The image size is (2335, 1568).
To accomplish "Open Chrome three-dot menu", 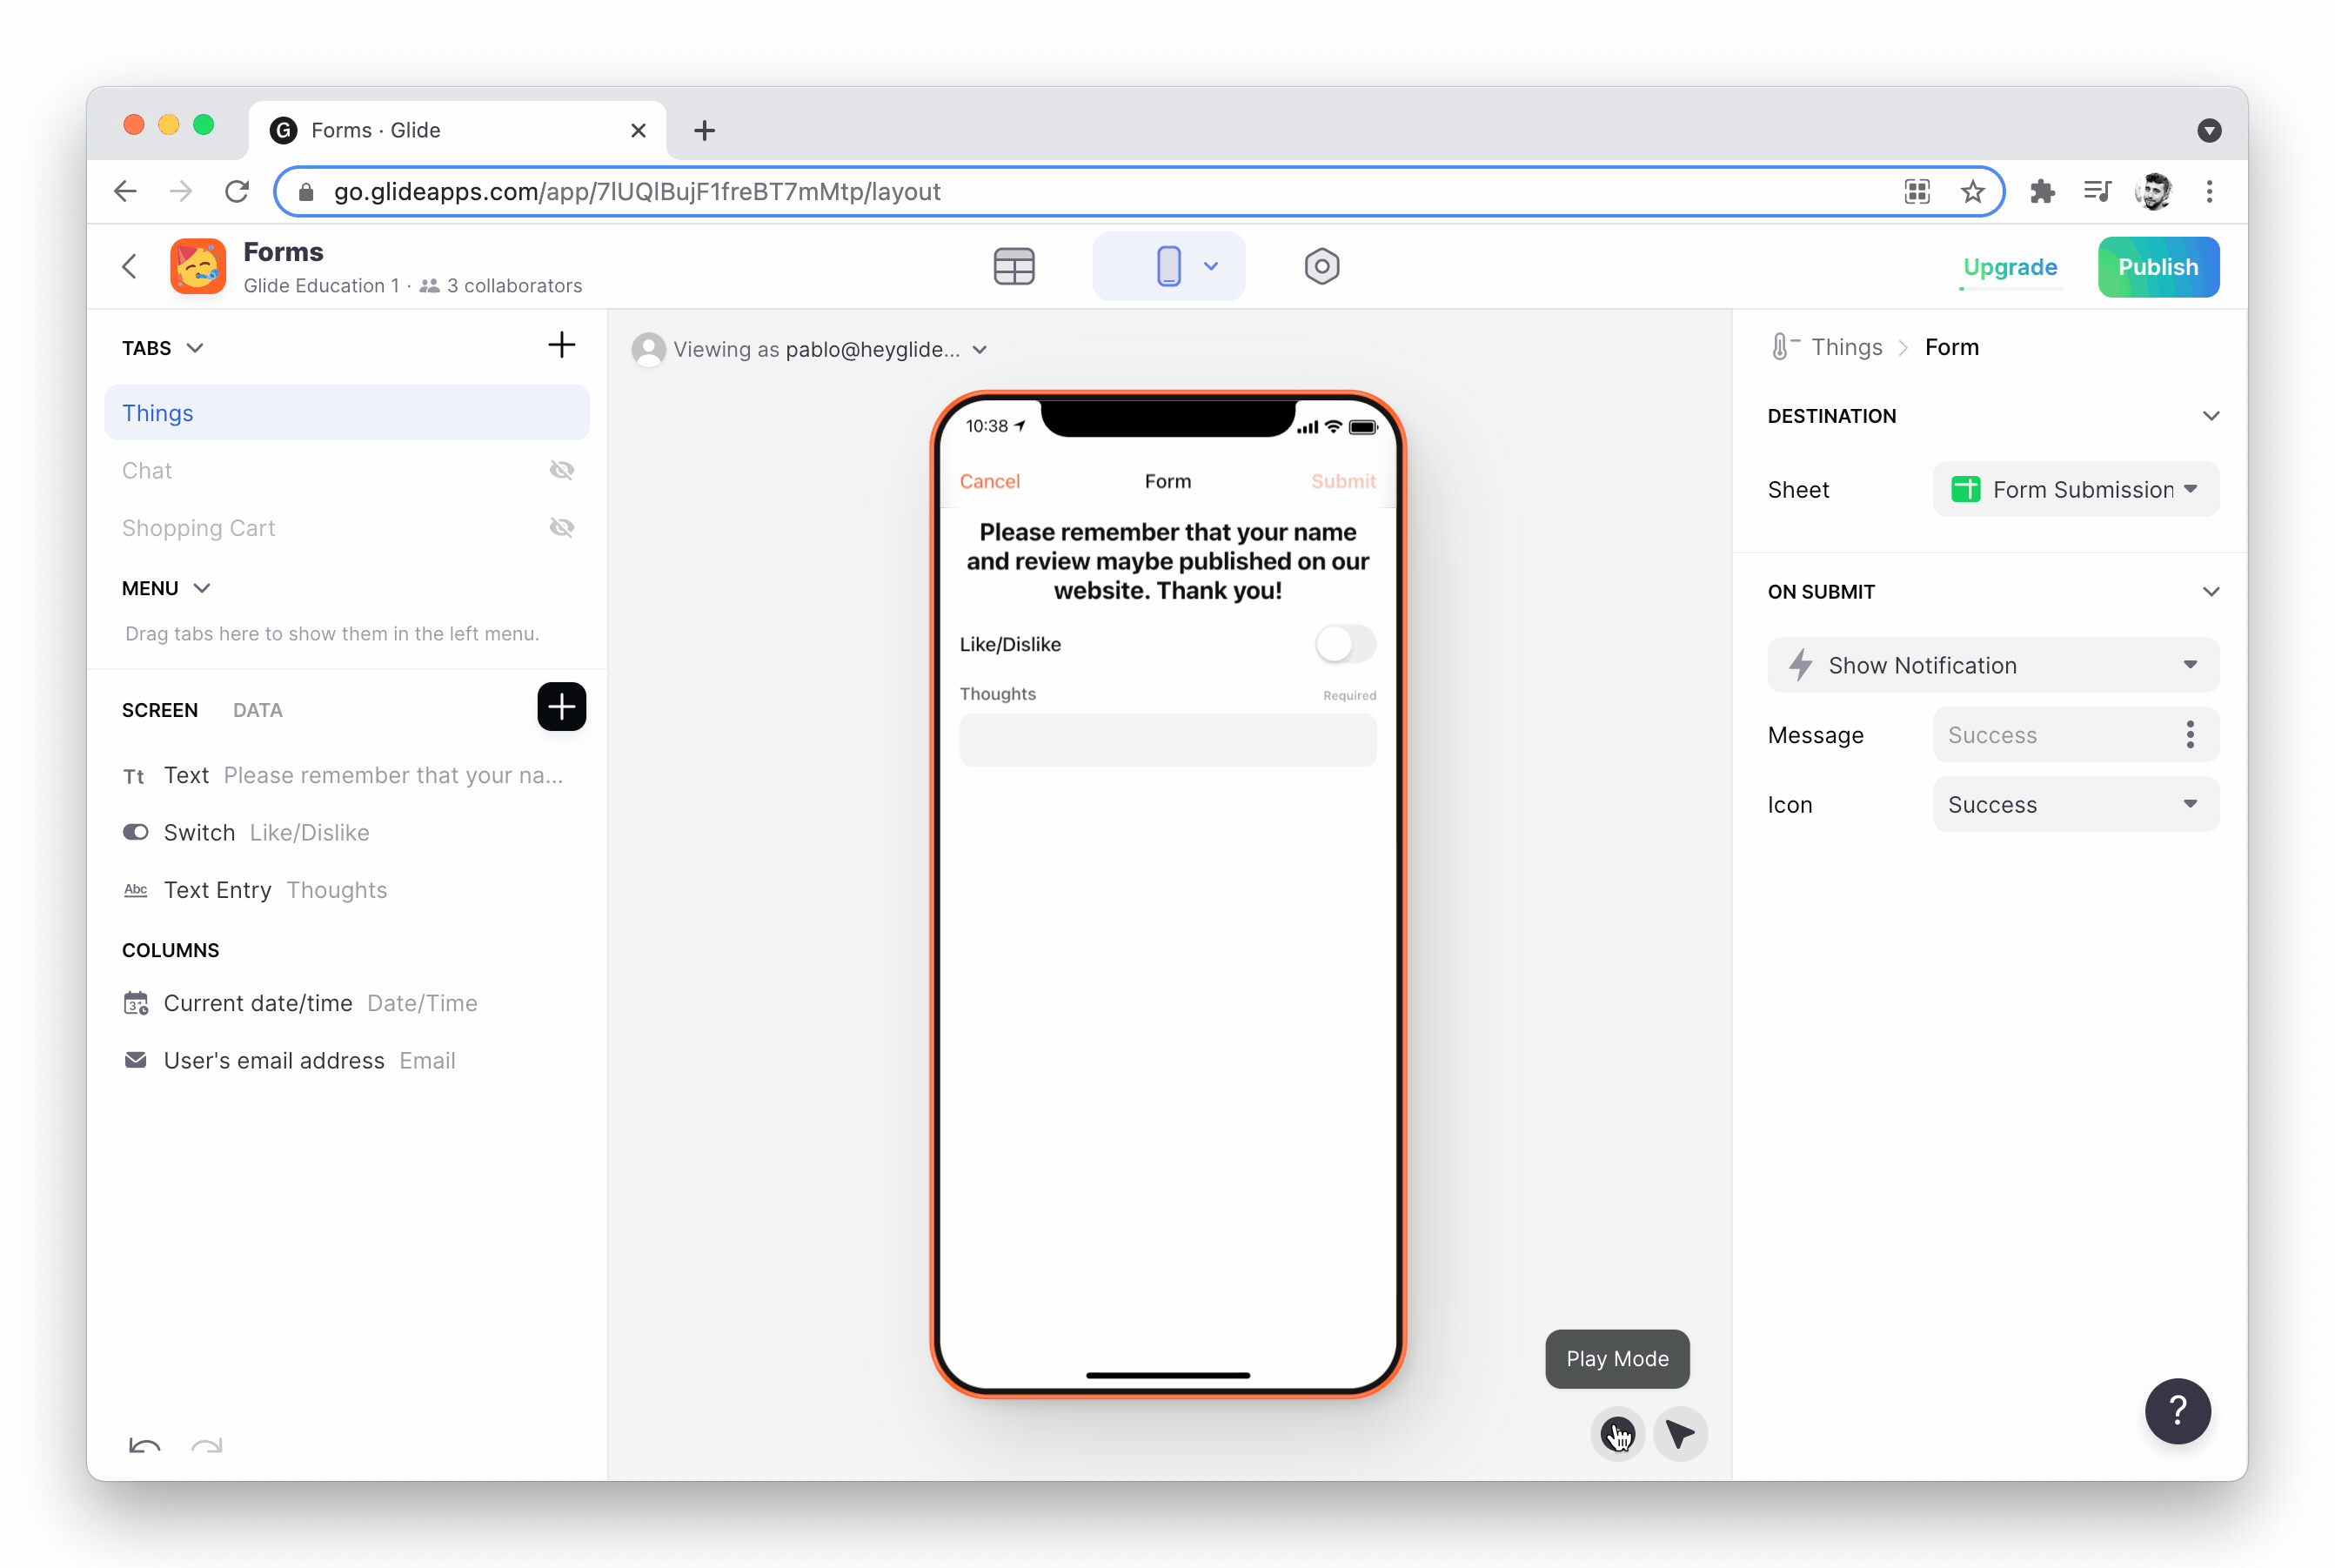I will point(2209,192).
